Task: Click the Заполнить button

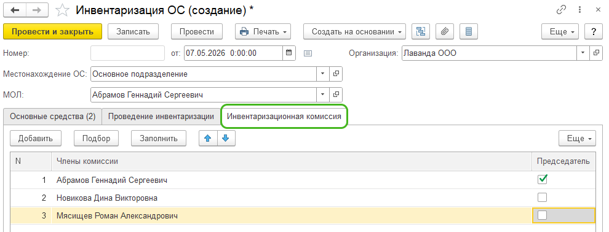Action: point(159,138)
